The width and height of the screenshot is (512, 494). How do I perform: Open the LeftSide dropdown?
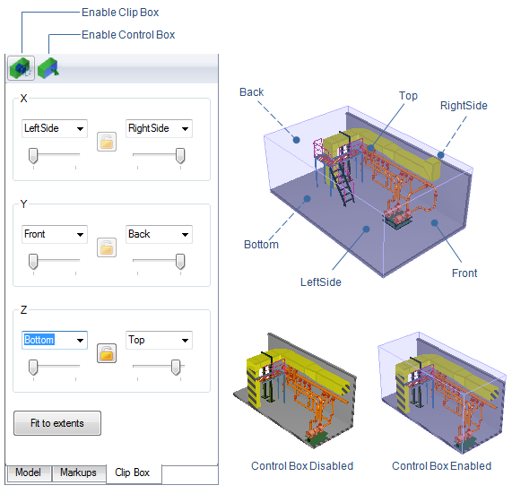(55, 128)
